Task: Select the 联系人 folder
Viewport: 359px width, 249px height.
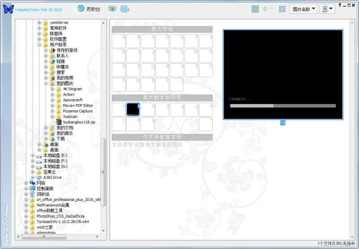Action: (x=62, y=56)
